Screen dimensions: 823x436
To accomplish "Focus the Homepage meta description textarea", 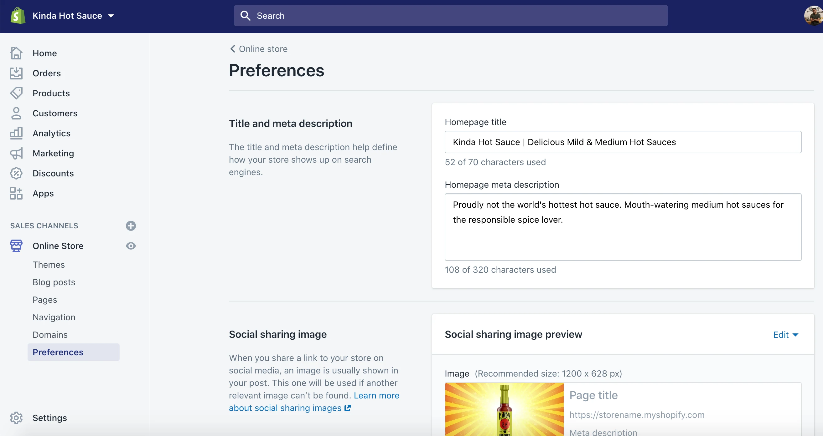I will click(623, 227).
